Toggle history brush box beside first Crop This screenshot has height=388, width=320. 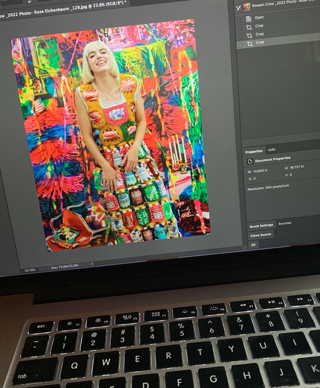[239, 28]
